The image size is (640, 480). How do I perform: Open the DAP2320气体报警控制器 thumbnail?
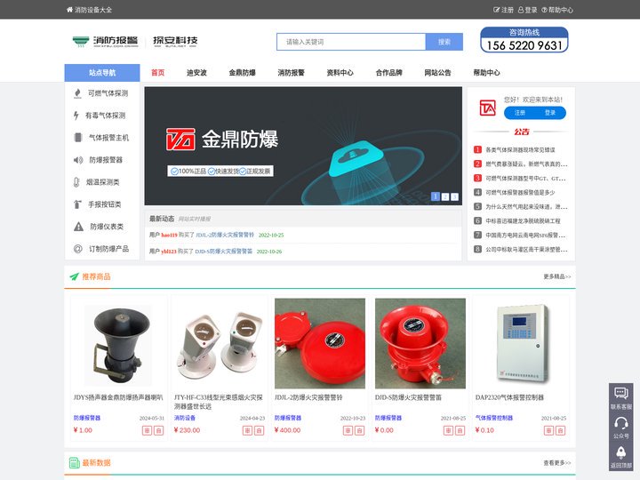(521, 344)
